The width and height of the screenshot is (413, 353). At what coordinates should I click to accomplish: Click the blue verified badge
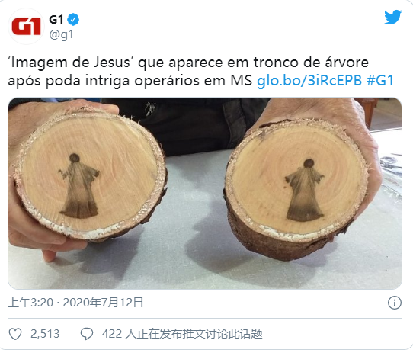(73, 20)
